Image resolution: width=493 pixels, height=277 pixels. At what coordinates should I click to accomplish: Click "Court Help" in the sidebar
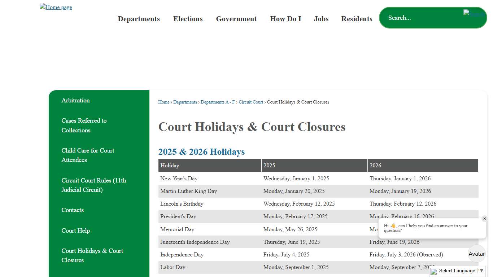point(75,230)
